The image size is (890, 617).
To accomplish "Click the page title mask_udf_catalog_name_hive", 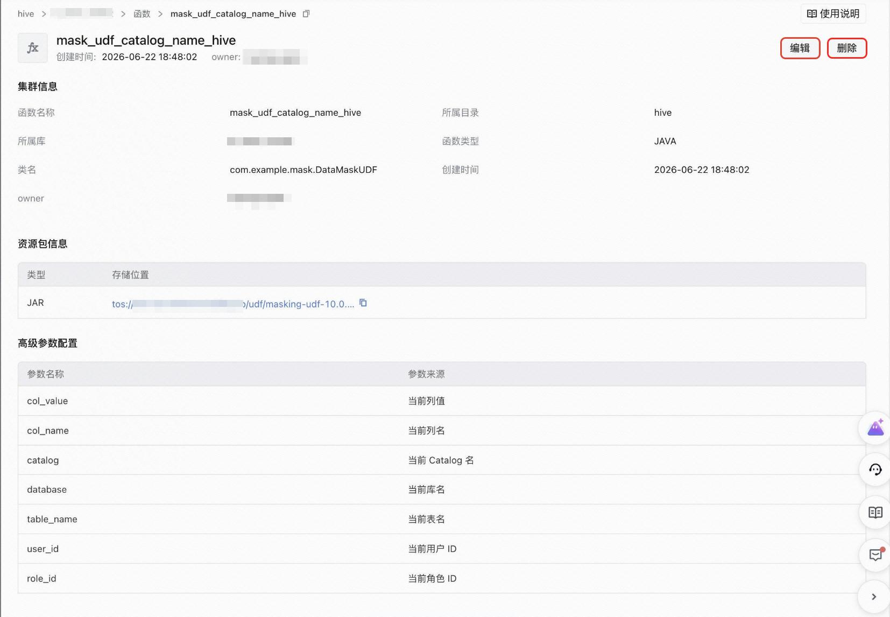I will point(146,40).
